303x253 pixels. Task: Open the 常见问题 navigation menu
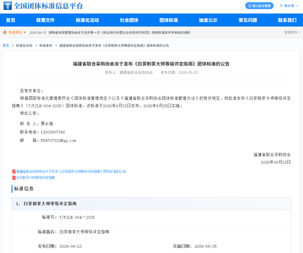(x=248, y=20)
